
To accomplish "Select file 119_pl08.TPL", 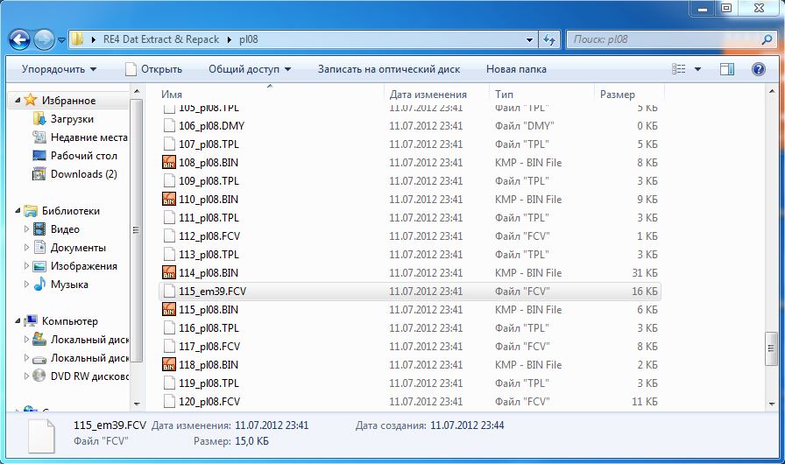I will point(410,383).
